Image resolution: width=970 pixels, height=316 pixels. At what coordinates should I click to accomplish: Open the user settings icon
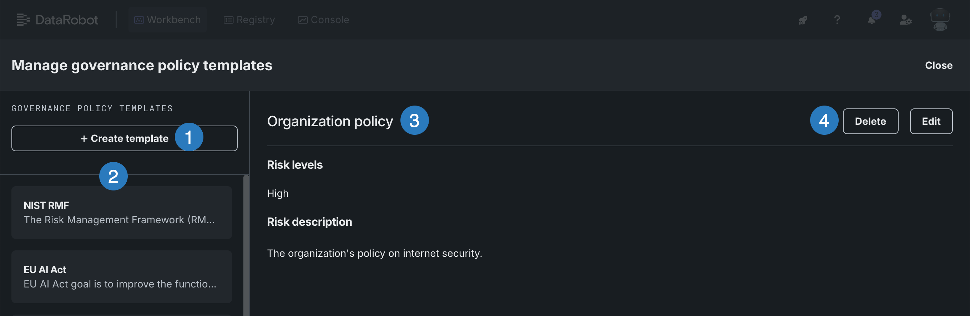click(x=905, y=20)
